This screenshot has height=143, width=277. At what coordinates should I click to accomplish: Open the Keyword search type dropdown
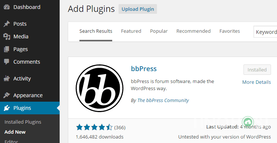pos(265,32)
